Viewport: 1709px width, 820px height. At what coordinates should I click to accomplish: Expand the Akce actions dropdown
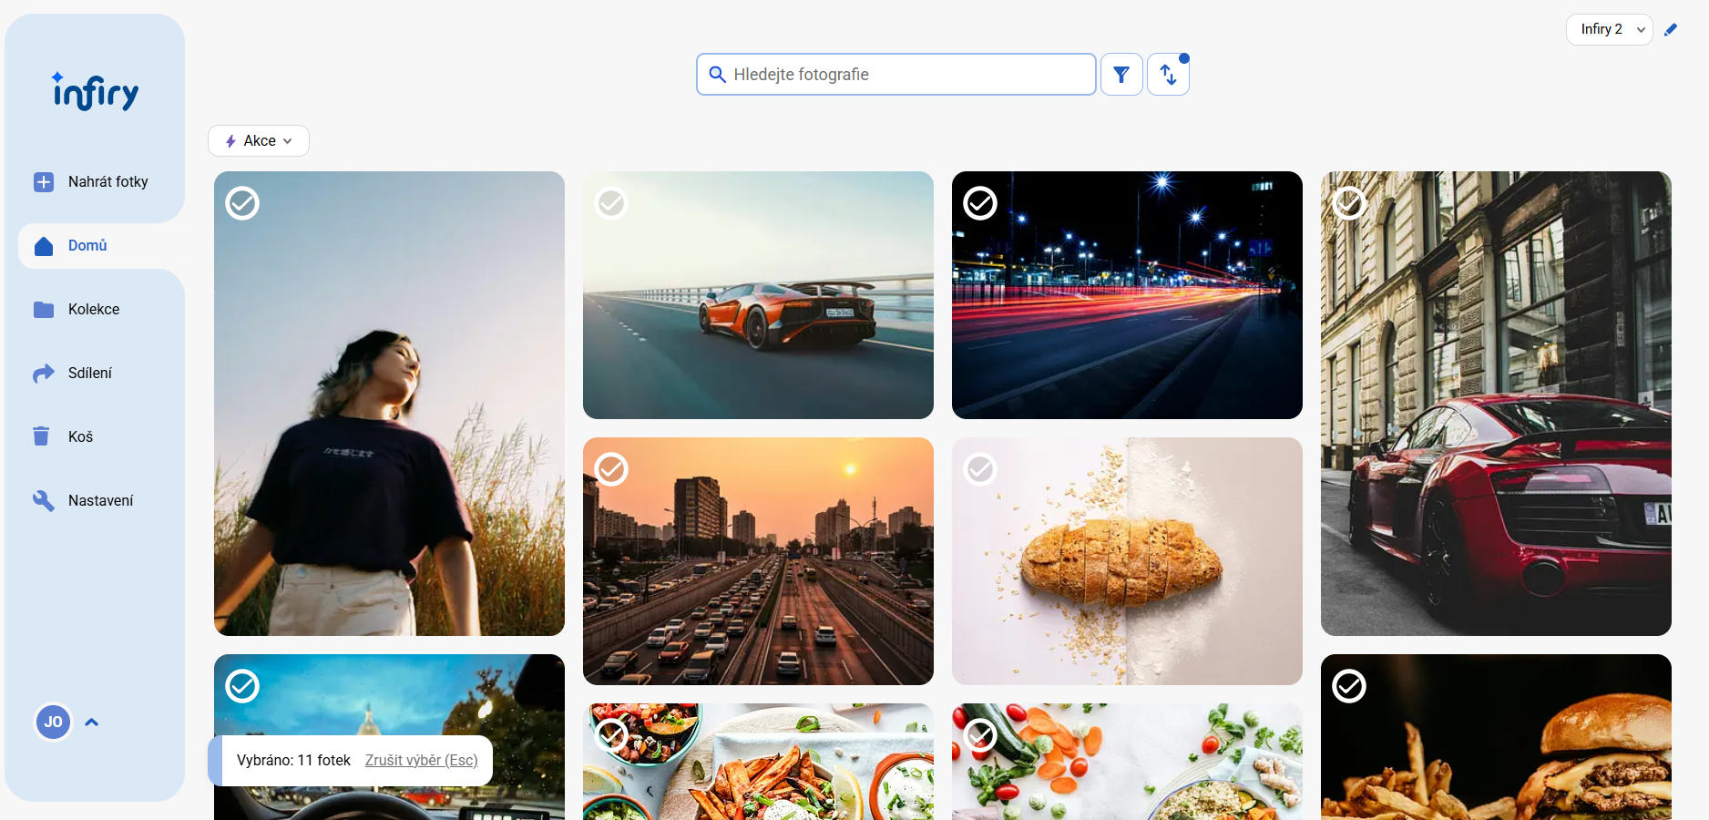pos(259,141)
